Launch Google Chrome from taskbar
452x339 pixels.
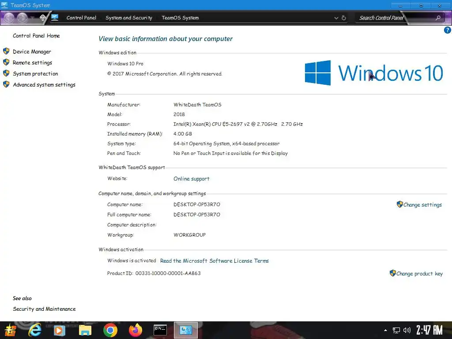pos(110,330)
